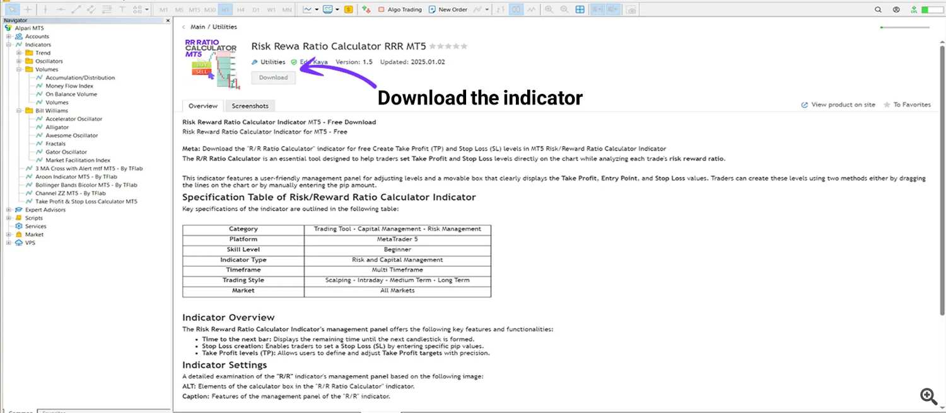Click the zigzag line chart icon
The height and width of the screenshot is (413, 946).
(x=532, y=9)
